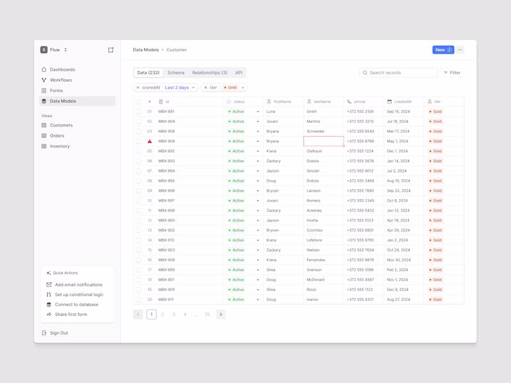Open status dropdown arrow for MBX-910 row
Image resolution: width=511 pixels, height=383 pixels.
[x=258, y=240]
